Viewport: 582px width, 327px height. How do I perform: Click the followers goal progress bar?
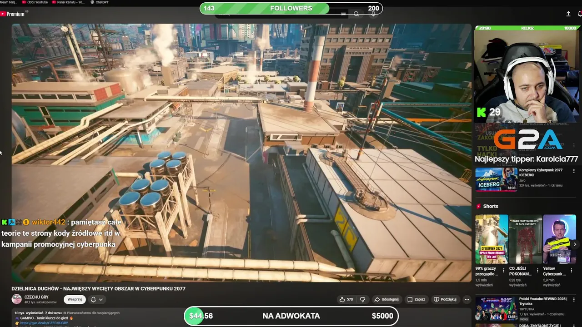point(291,8)
